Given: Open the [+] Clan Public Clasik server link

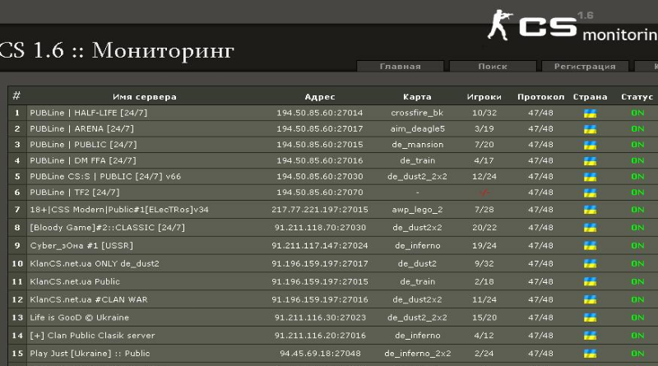Looking at the screenshot, I should tap(92, 336).
